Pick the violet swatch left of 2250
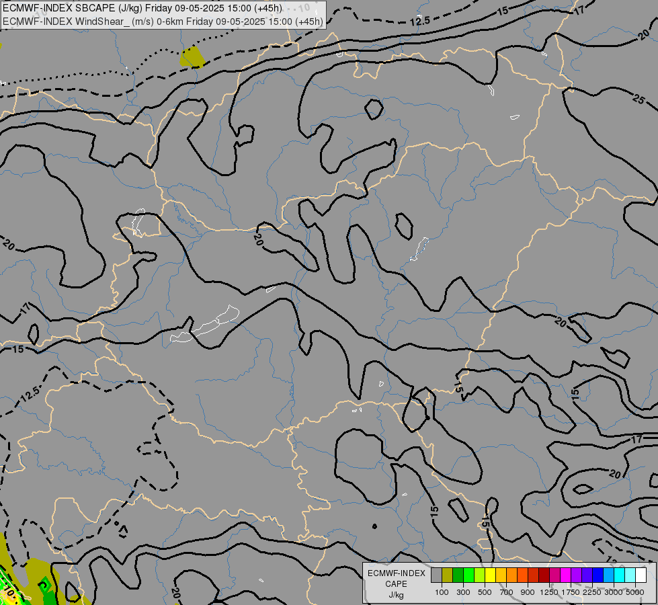 point(587,575)
